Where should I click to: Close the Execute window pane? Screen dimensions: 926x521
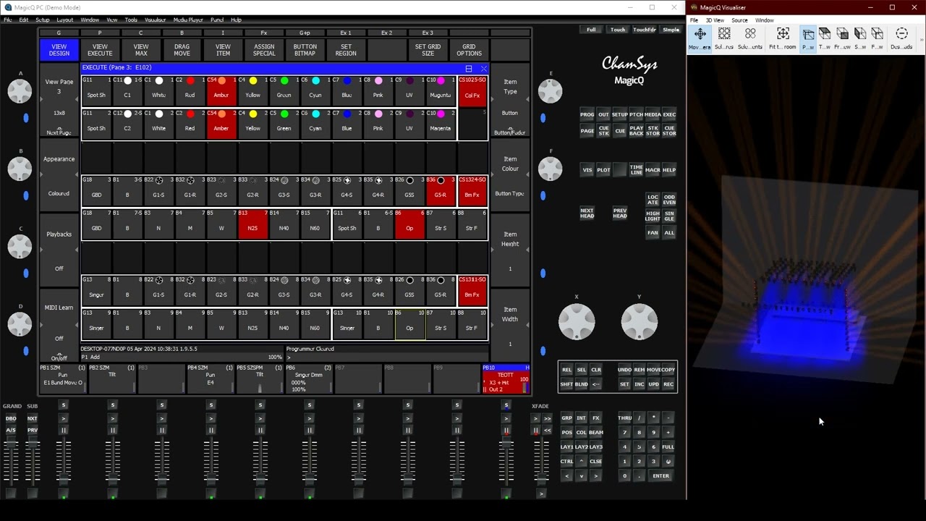tap(483, 68)
